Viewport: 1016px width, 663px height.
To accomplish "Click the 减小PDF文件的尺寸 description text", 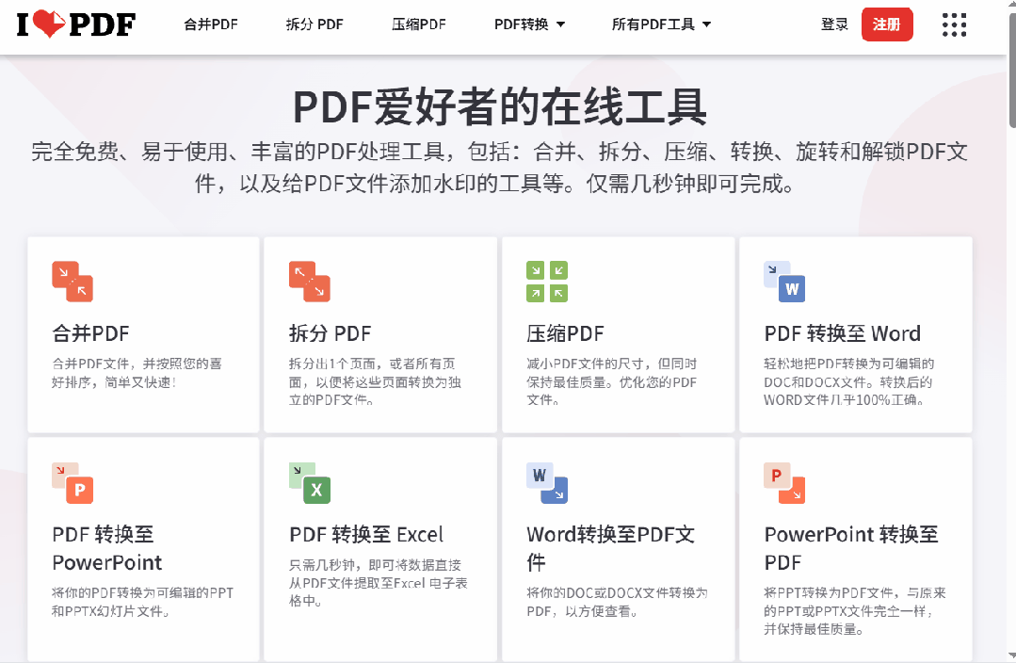I will tap(612, 381).
